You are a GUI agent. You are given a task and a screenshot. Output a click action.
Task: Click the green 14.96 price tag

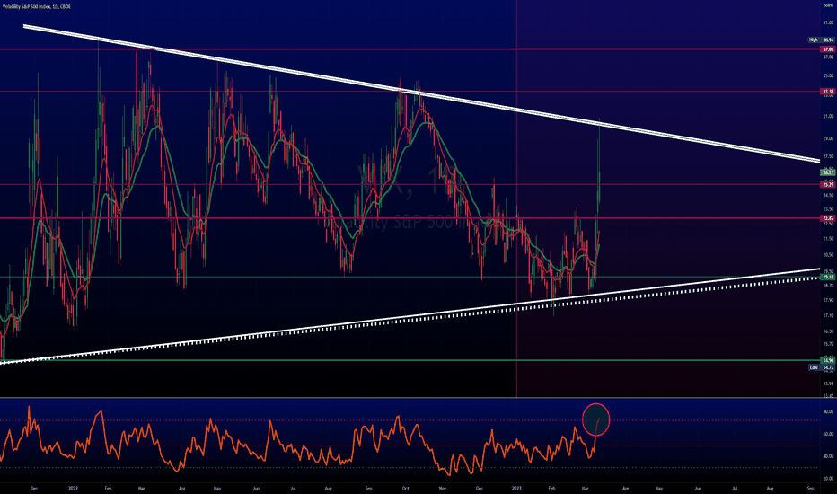pyautogui.click(x=828, y=360)
